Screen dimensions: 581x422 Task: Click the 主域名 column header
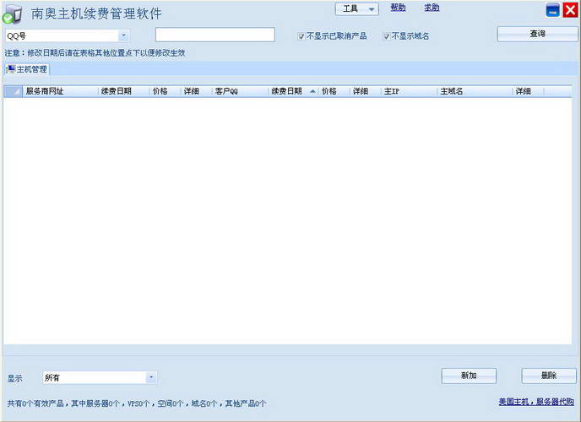click(x=475, y=91)
